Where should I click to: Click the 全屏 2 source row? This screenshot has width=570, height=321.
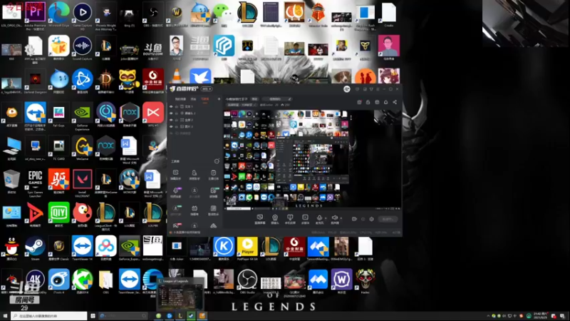(195, 120)
